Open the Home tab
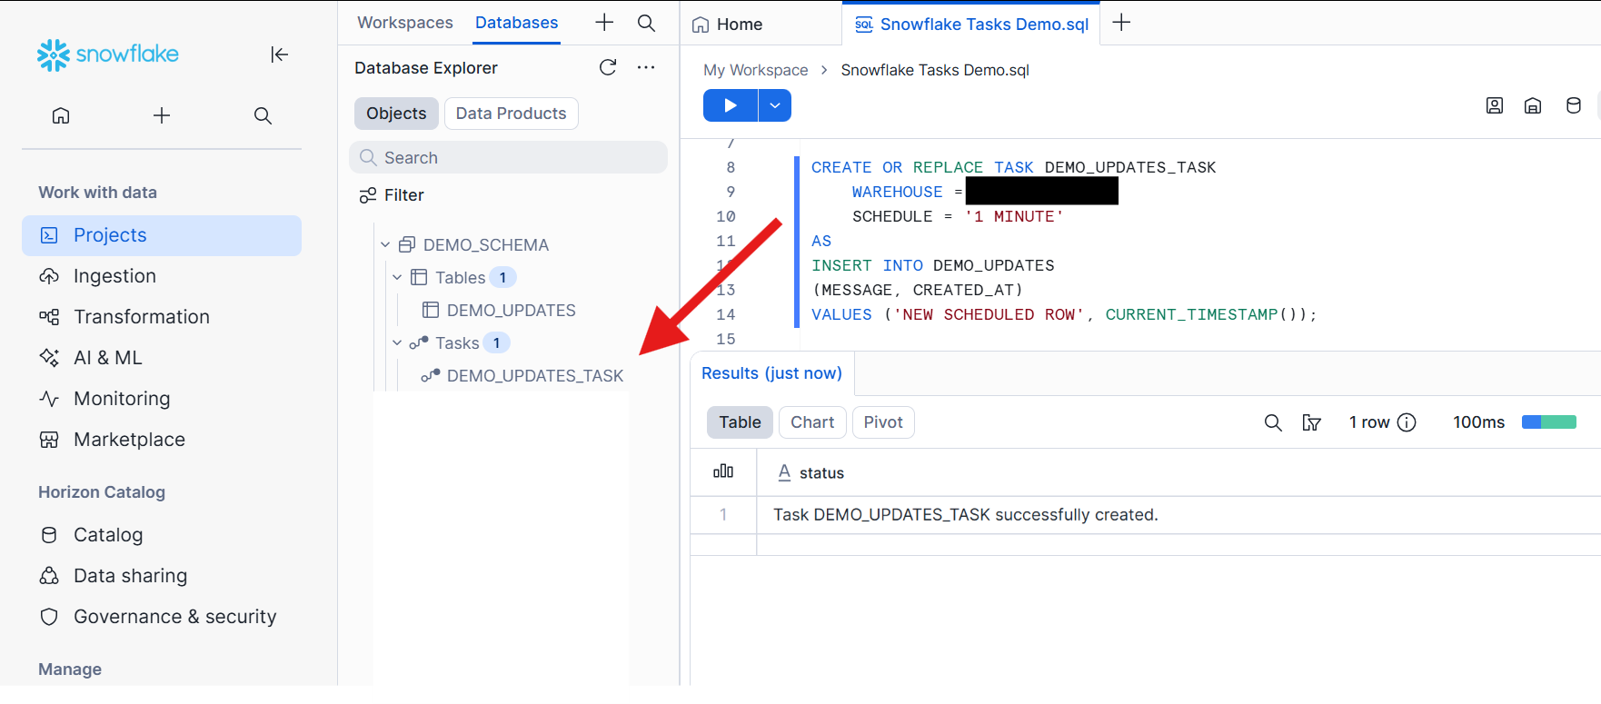This screenshot has height=704, width=1601. (728, 25)
